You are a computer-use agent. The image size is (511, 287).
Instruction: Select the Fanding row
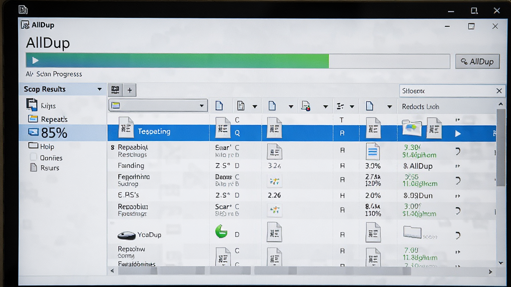click(302, 165)
